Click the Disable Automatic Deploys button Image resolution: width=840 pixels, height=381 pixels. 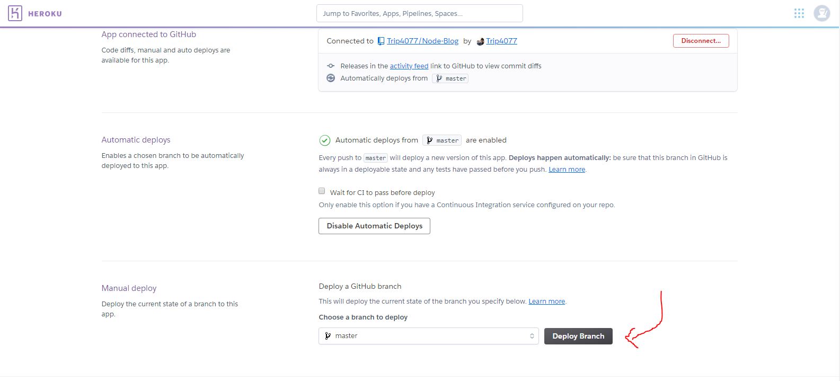click(x=374, y=226)
